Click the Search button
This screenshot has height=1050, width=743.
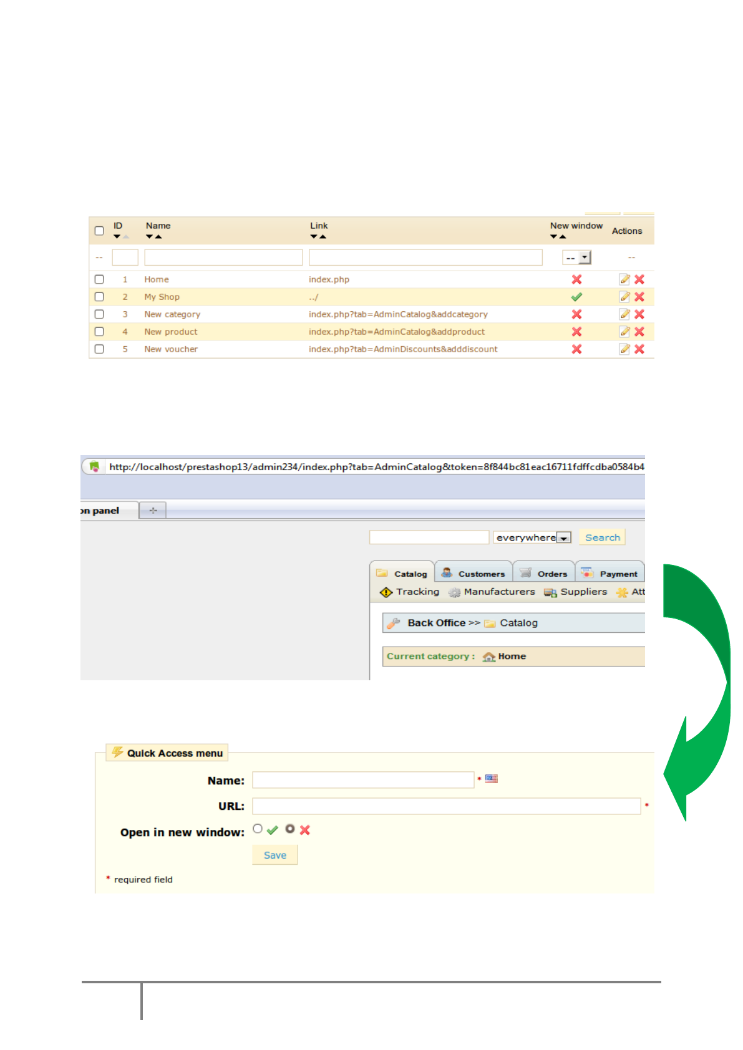tap(602, 537)
